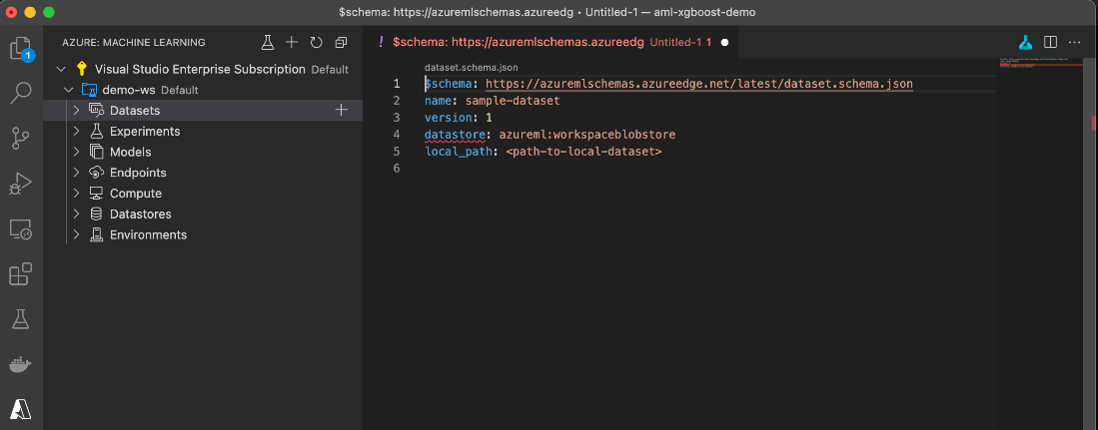
Task: Select the Experiments tree item label
Action: click(x=145, y=132)
